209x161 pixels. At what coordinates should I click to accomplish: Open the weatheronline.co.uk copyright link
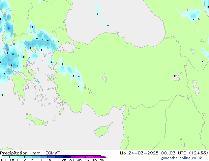point(181,158)
